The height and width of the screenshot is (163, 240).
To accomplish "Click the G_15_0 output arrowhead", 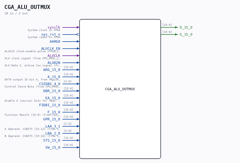I will 176,34.
